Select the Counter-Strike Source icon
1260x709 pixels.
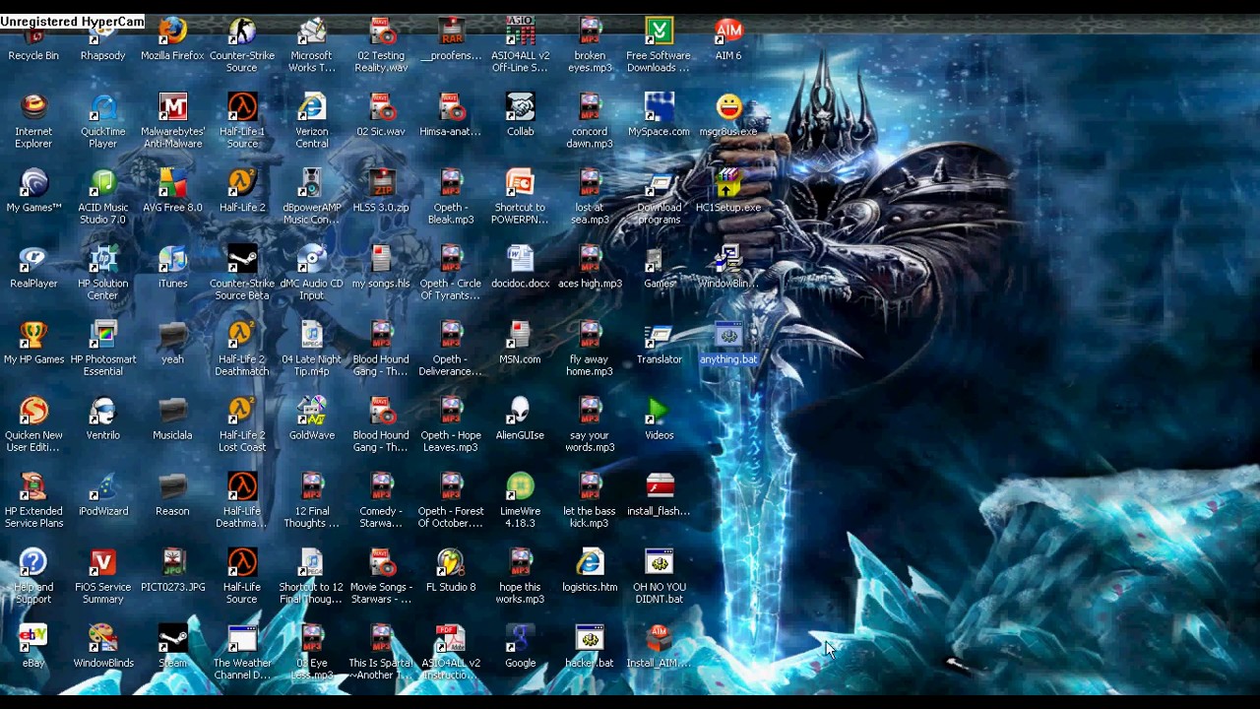[x=242, y=45]
